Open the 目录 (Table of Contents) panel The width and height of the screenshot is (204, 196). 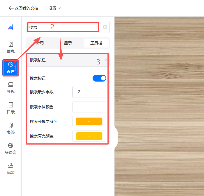pyautogui.click(x=11, y=108)
